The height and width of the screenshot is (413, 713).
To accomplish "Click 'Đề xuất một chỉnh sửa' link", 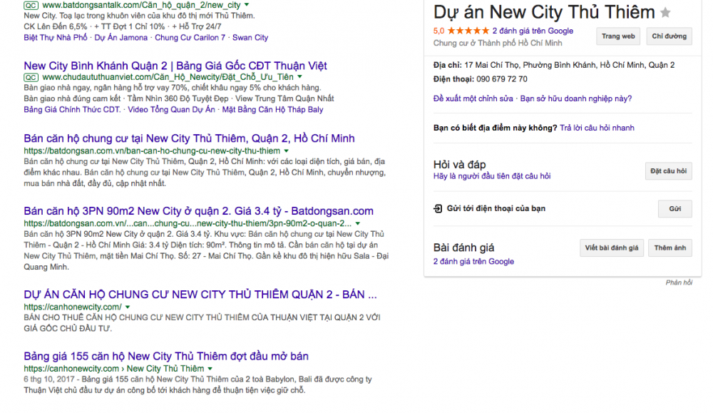I will point(473,98).
